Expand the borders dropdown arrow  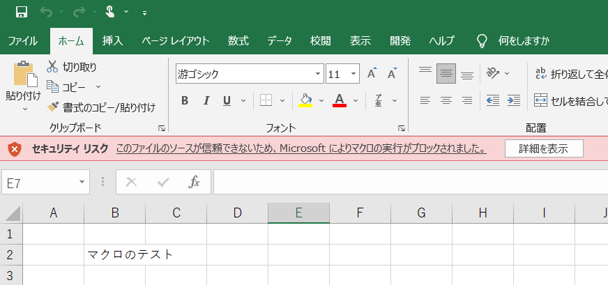click(x=282, y=101)
